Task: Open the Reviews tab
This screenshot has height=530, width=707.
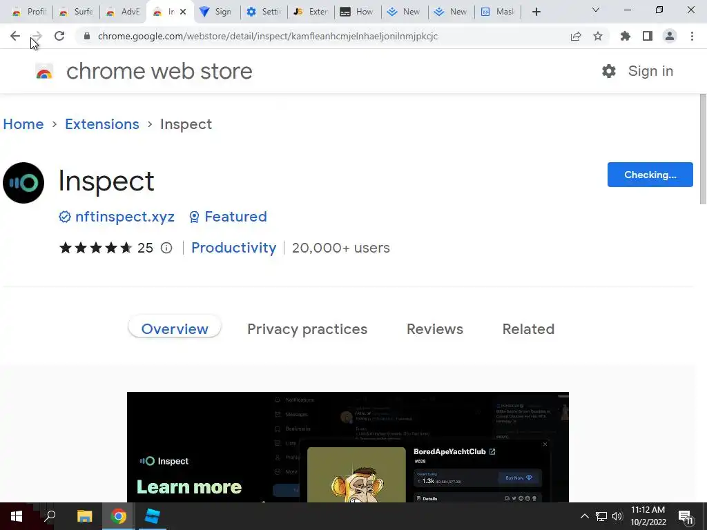Action: click(435, 329)
